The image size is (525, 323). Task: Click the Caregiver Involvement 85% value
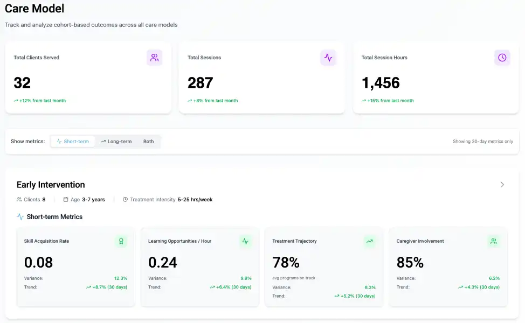(x=410, y=263)
